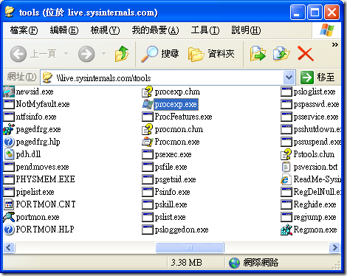Select the procmon.chm icon
Viewport: 347px width, 276px height.
pyautogui.click(x=148, y=129)
